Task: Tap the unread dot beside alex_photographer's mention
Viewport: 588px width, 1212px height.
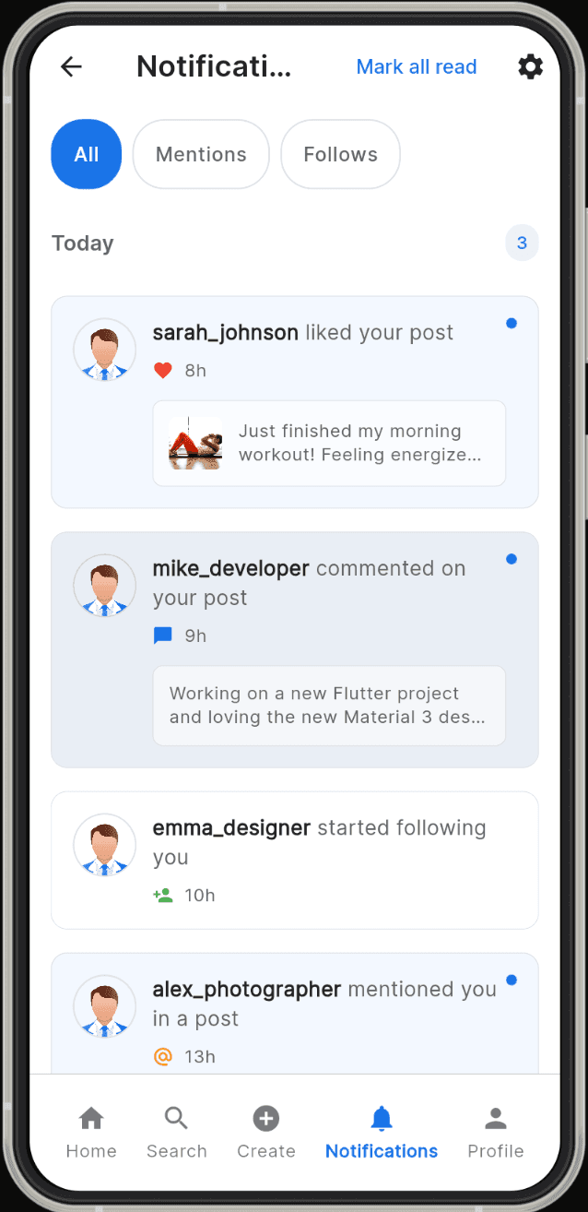Action: pyautogui.click(x=512, y=980)
